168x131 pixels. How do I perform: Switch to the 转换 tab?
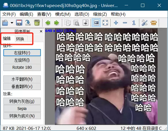coord(20,39)
